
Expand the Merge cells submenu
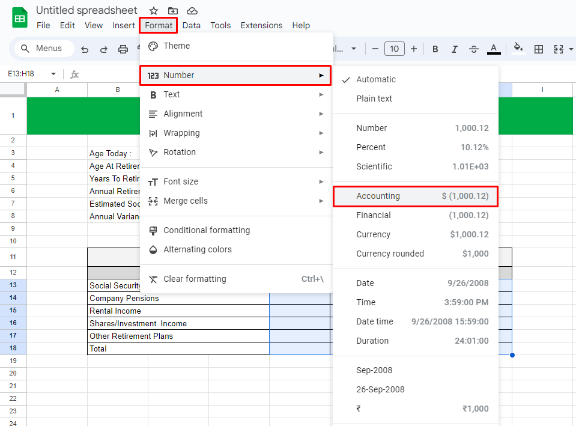(236, 201)
